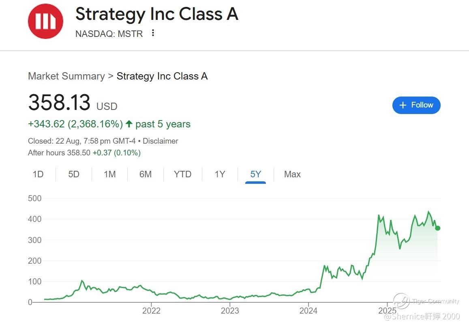
Task: Open the Disclaimer link
Action: (x=161, y=141)
